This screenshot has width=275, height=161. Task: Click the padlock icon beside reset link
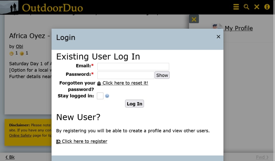[99, 84]
